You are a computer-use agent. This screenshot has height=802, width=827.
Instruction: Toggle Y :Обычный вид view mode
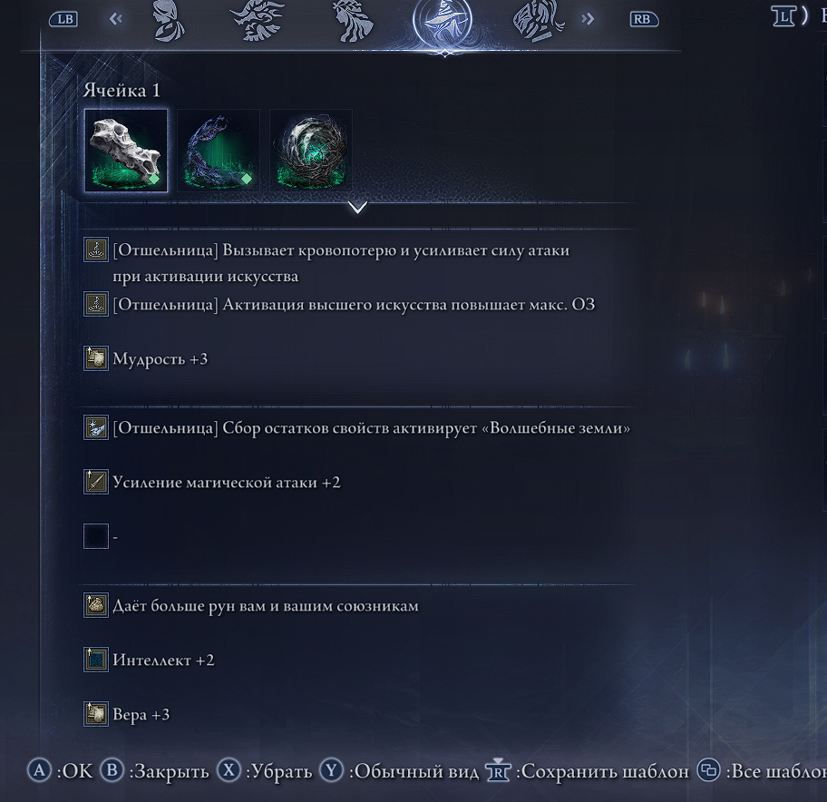point(399,771)
